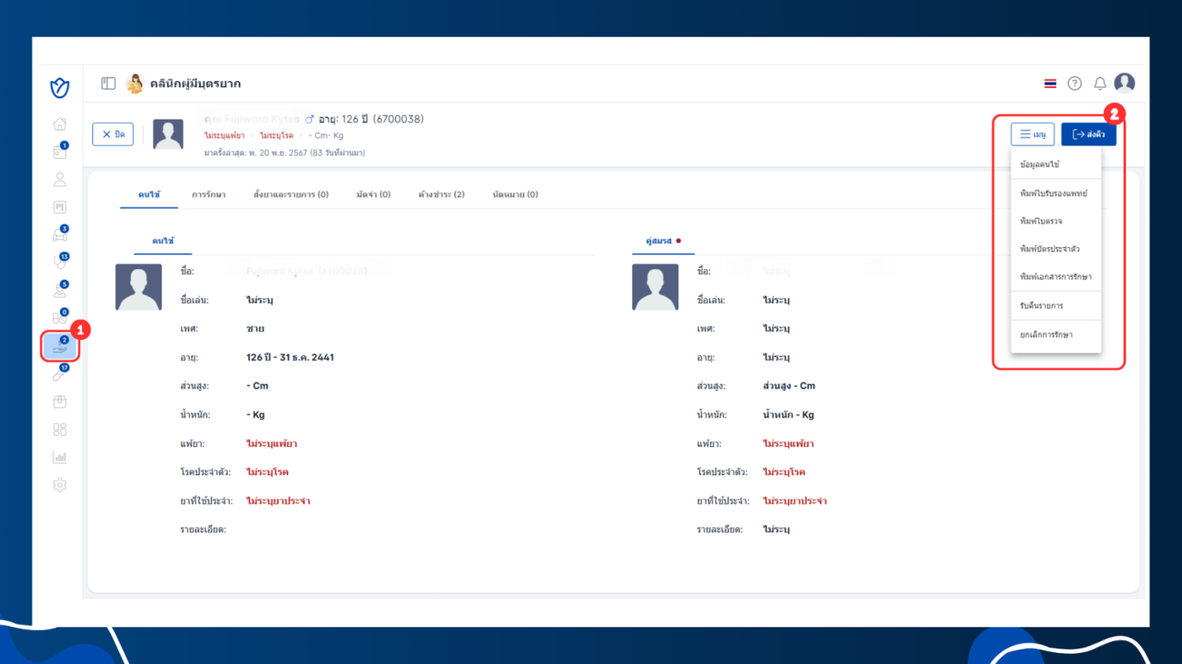The width and height of the screenshot is (1182, 664).
Task: Select พิมพ์เอกสารการรักษา from the menu
Action: click(1056, 277)
